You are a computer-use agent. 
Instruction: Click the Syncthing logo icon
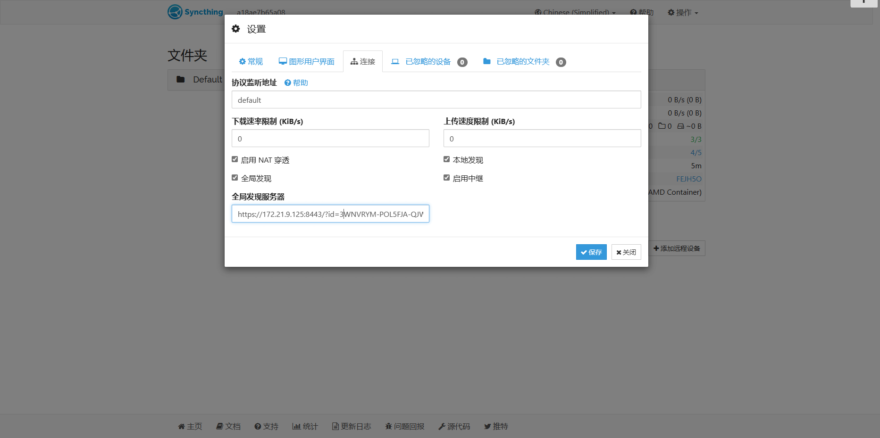tap(175, 12)
